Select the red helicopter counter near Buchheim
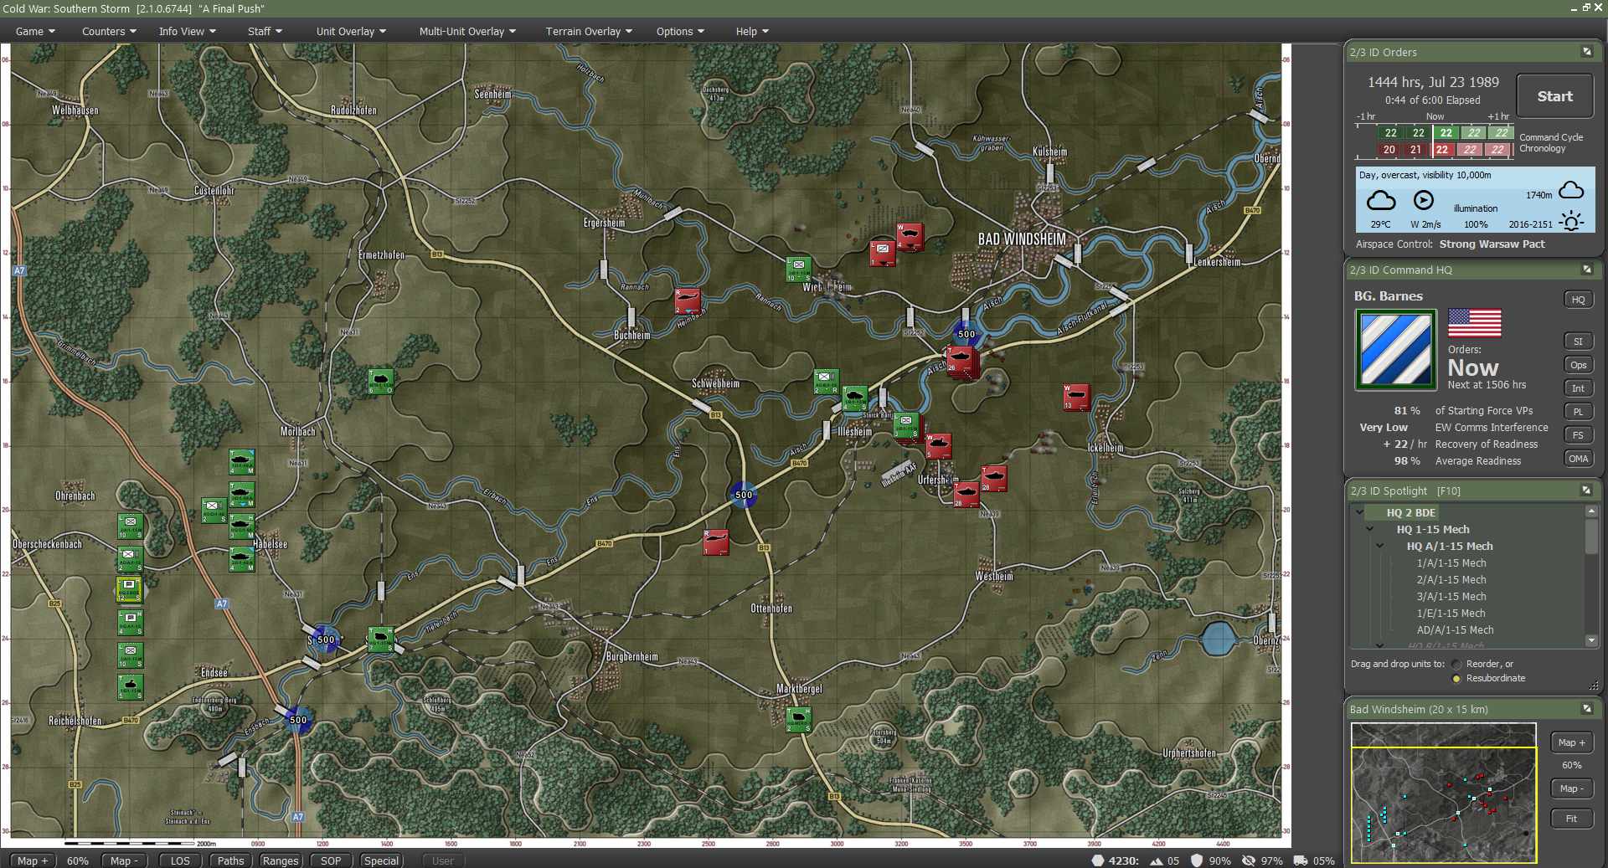The image size is (1608, 868). tap(688, 301)
